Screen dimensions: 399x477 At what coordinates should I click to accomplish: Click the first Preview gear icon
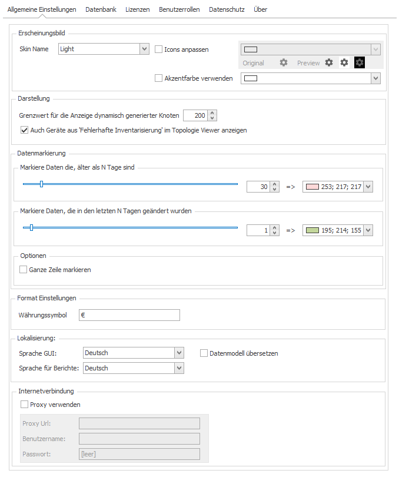pos(329,62)
